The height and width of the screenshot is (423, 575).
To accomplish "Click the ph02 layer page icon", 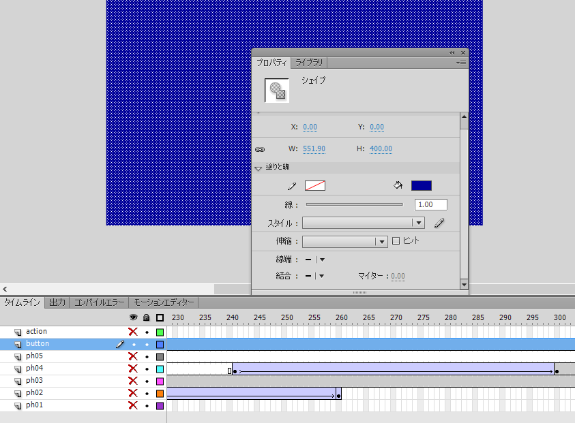I will click(18, 393).
